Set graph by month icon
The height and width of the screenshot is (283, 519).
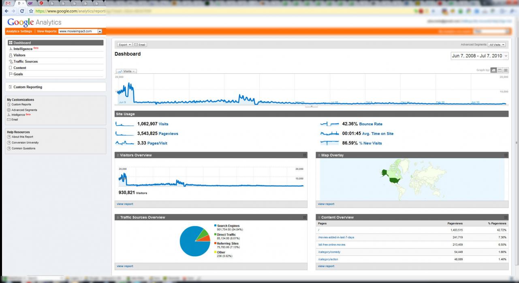tap(506, 70)
